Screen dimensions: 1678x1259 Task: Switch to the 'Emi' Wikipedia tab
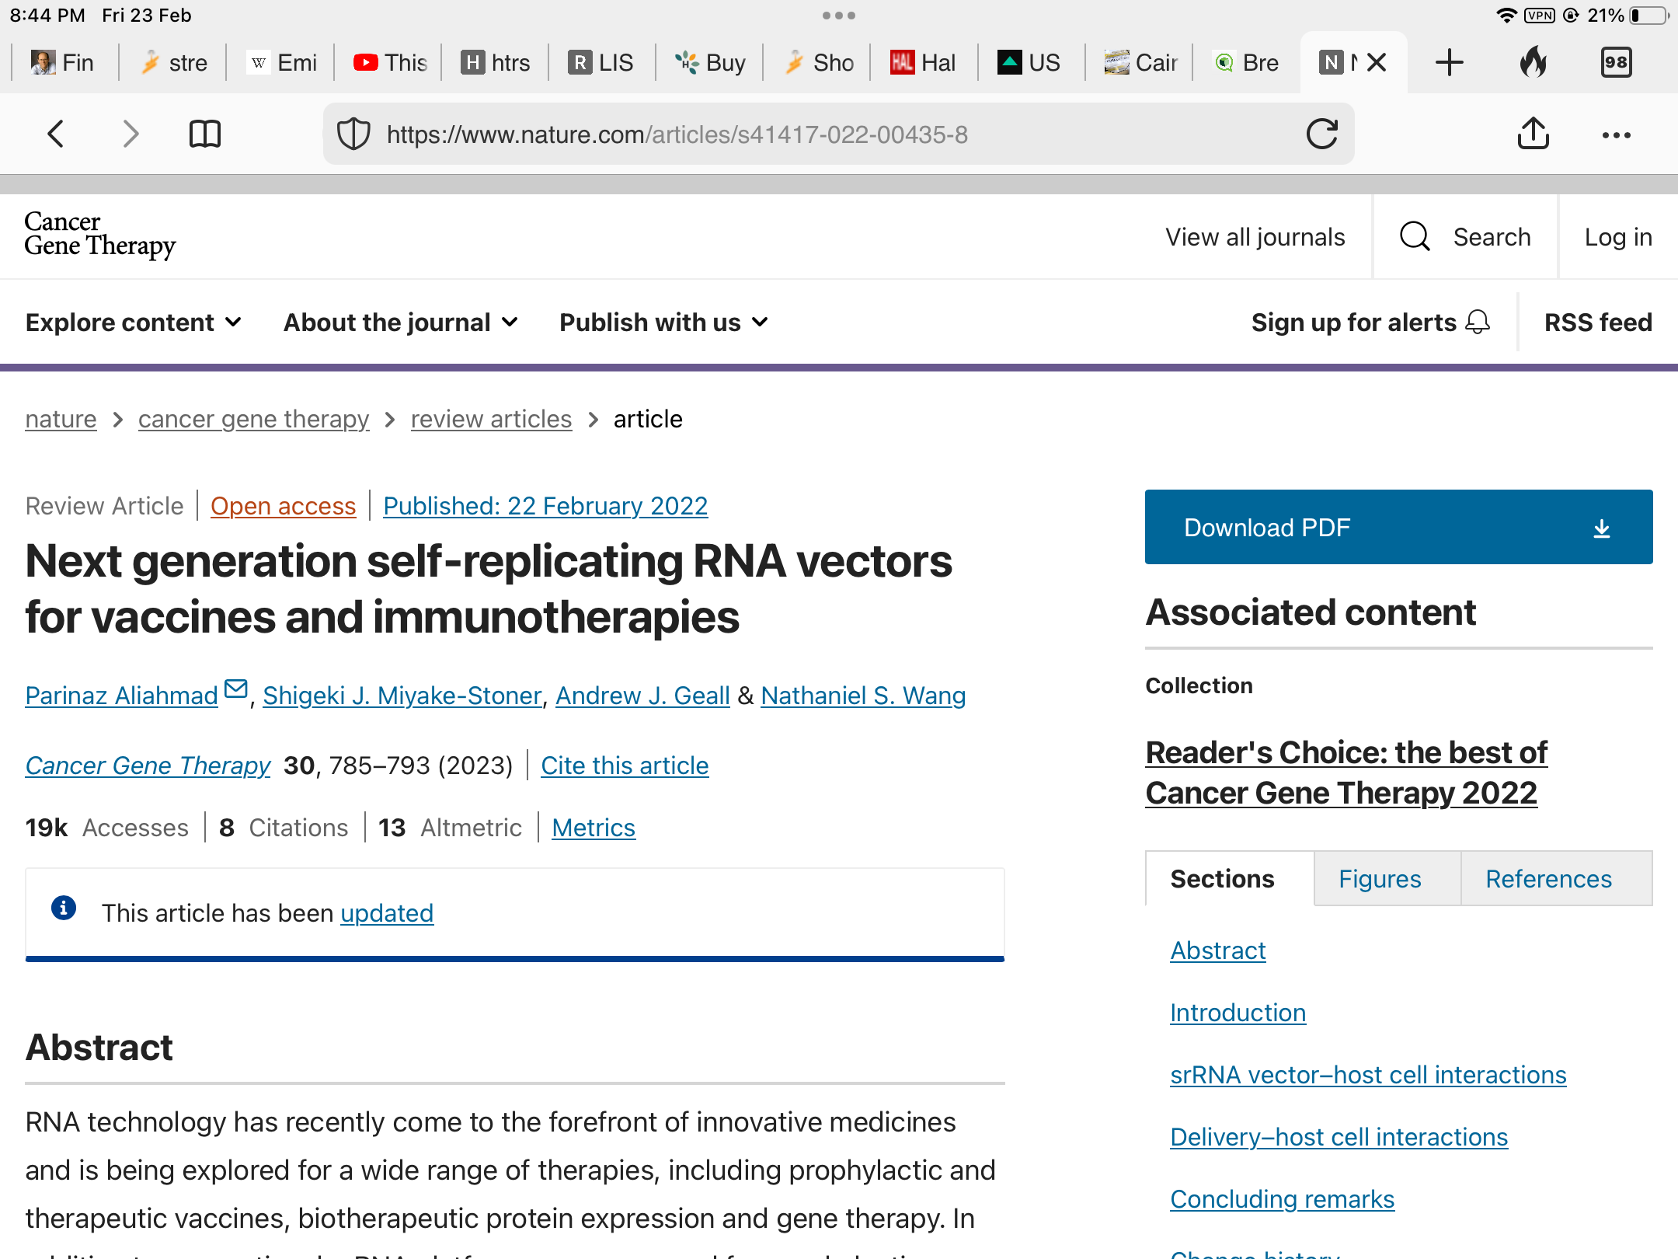(x=281, y=62)
